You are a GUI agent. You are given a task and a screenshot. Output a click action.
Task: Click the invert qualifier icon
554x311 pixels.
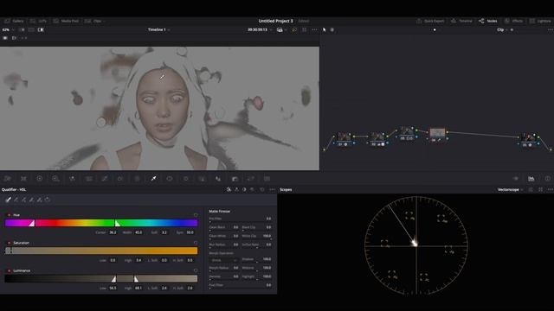pos(48,200)
